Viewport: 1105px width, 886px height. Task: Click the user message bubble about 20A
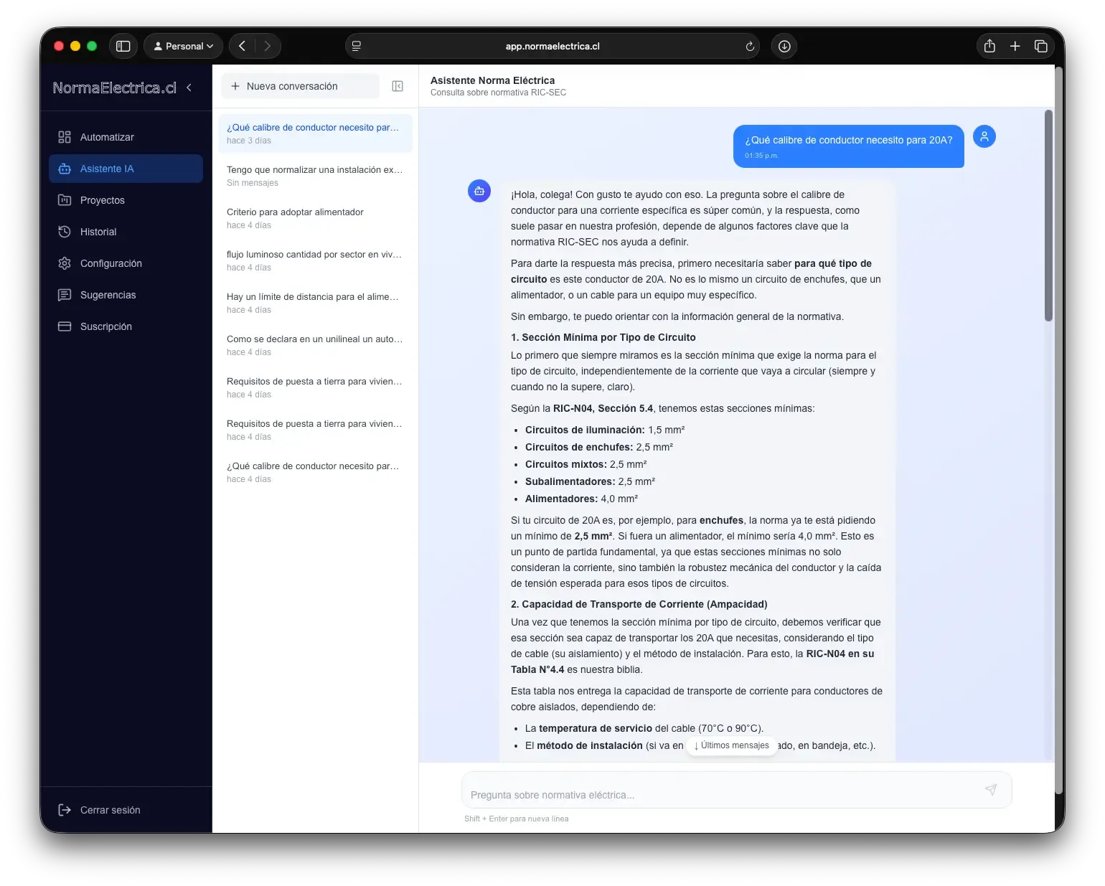(x=849, y=146)
